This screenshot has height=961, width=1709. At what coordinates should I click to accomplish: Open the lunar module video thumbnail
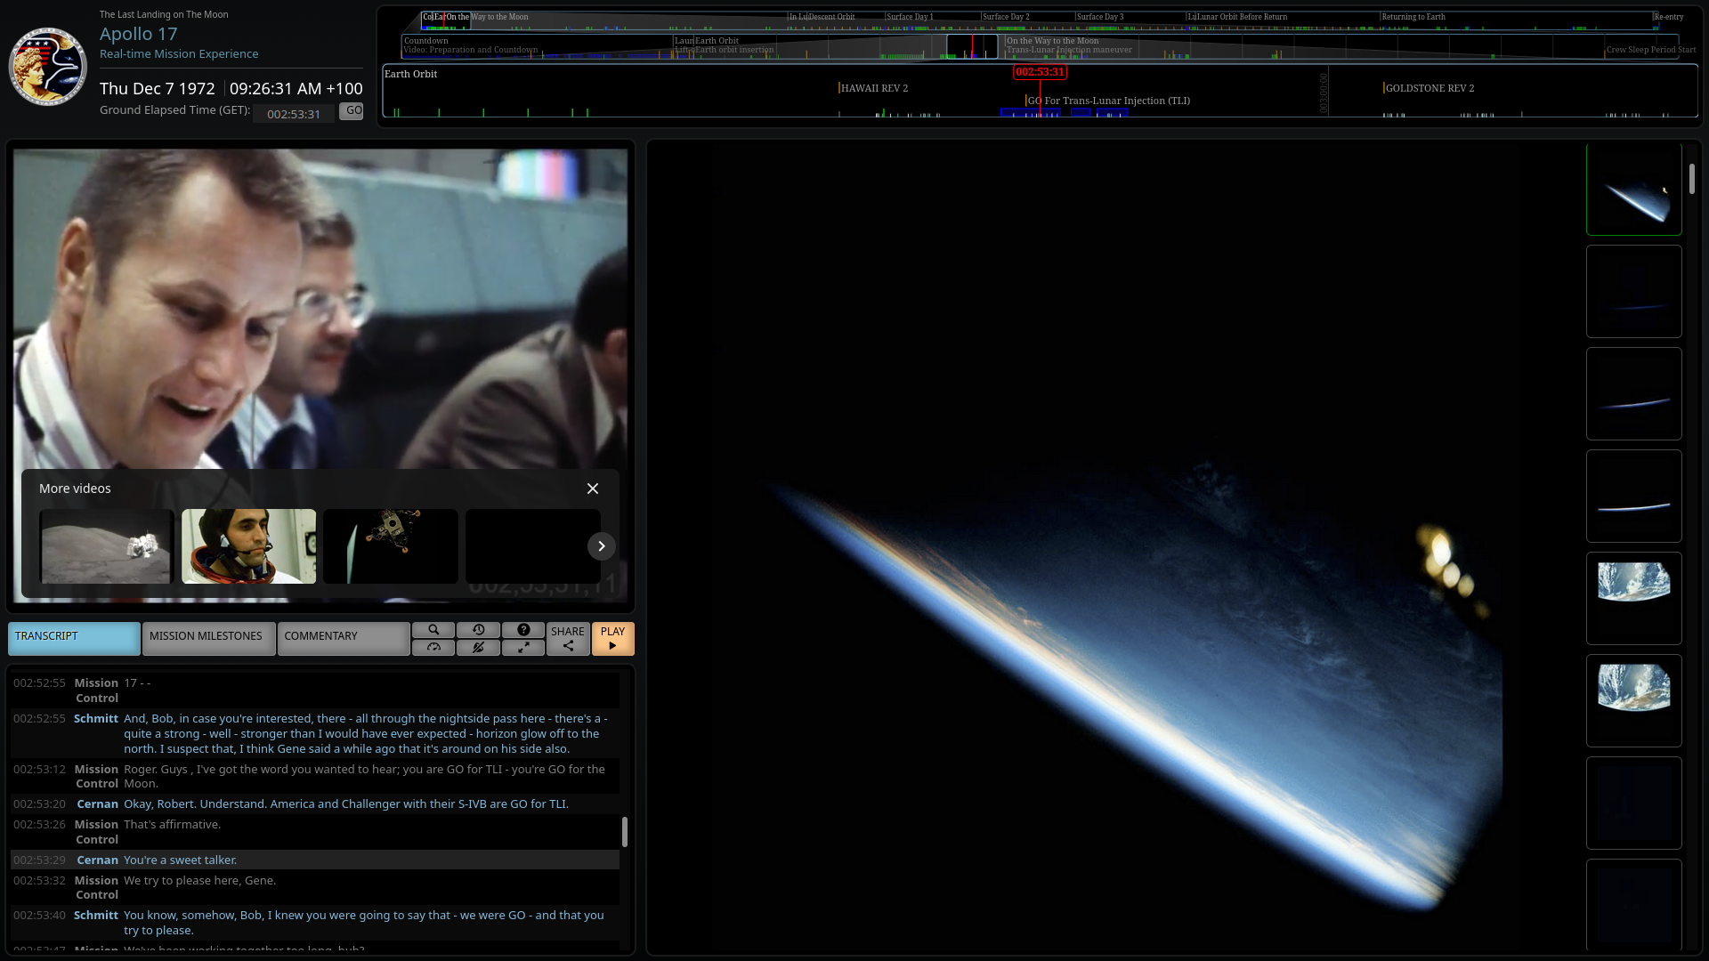point(391,546)
